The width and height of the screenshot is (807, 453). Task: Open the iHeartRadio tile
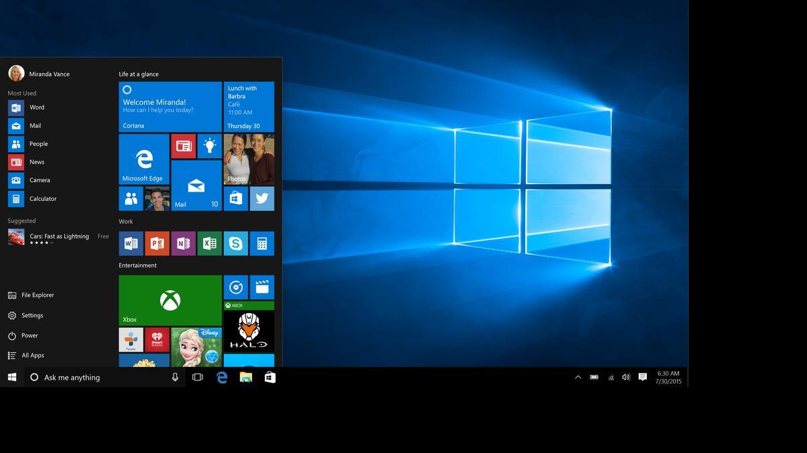[x=157, y=340]
